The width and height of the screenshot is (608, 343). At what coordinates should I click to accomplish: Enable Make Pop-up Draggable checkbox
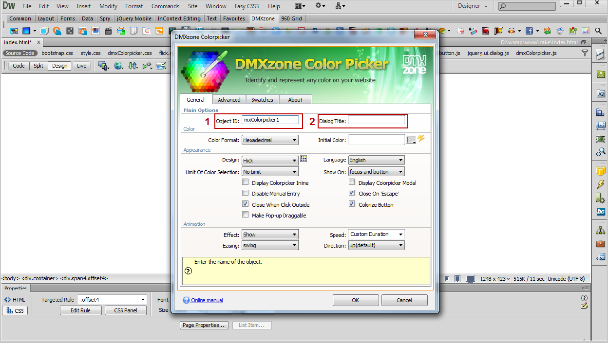point(246,215)
